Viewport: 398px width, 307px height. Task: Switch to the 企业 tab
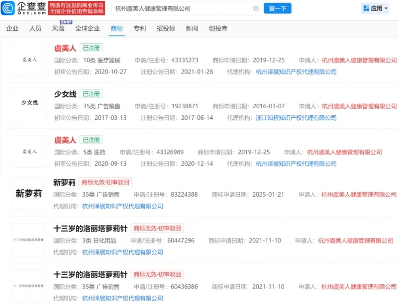[12, 28]
